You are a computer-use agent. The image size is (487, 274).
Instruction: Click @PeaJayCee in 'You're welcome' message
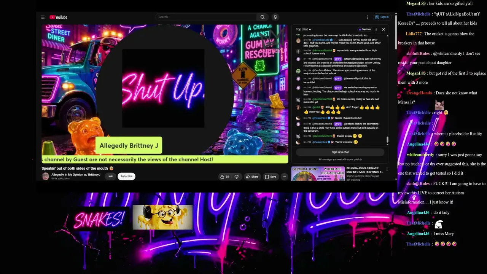(320, 142)
